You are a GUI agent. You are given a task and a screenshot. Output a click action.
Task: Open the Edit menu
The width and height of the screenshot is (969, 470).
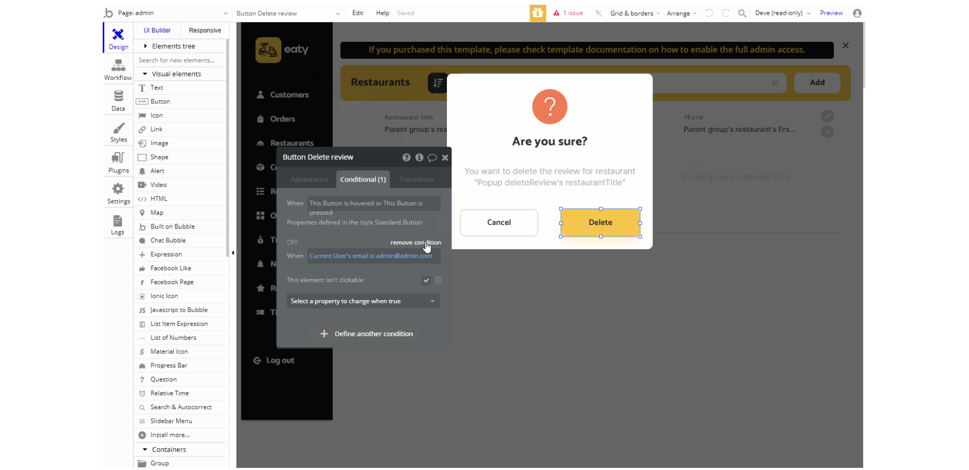pyautogui.click(x=358, y=13)
